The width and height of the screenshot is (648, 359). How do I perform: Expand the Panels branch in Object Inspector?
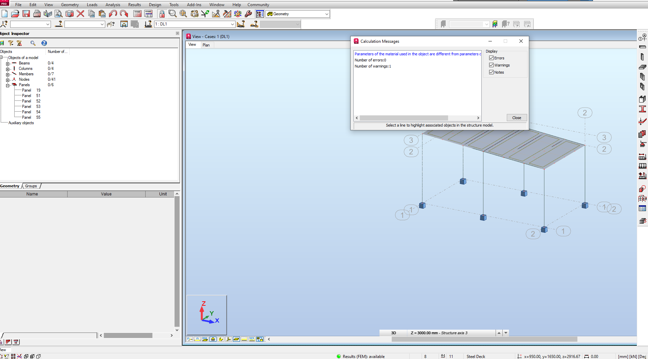coord(8,85)
